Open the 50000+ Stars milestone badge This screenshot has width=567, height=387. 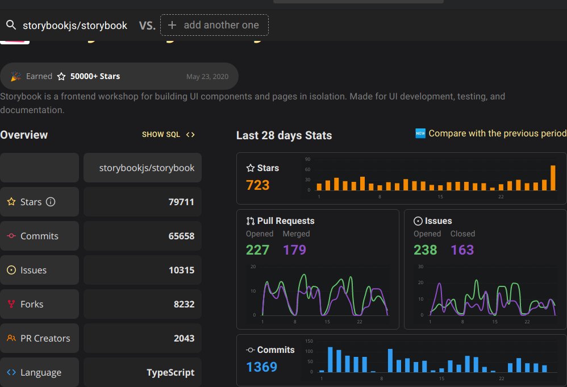click(x=119, y=76)
